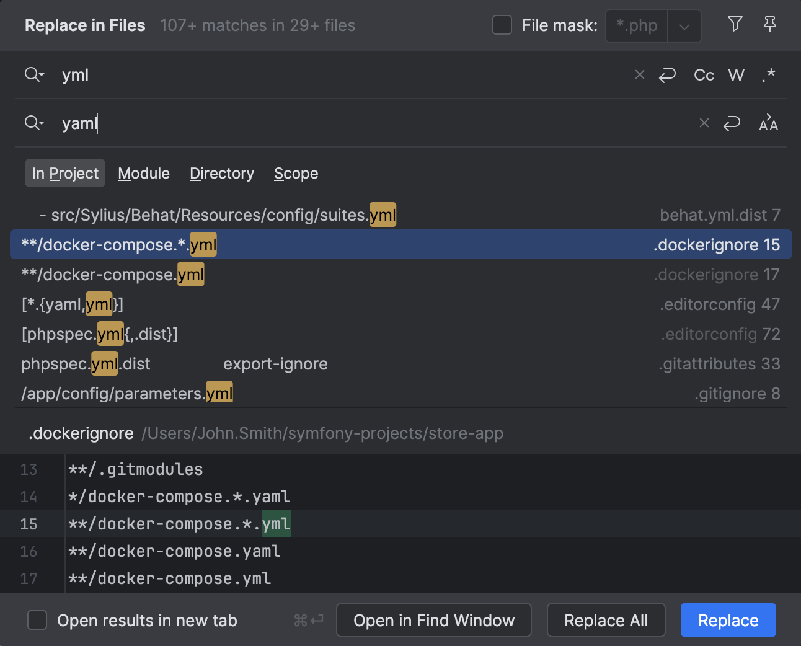Clear the yml search query

pos(639,74)
